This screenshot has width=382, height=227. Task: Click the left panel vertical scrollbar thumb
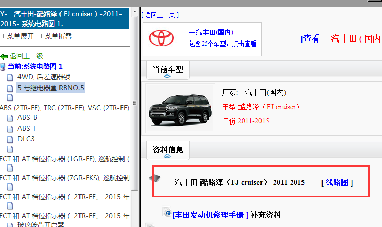point(135,103)
